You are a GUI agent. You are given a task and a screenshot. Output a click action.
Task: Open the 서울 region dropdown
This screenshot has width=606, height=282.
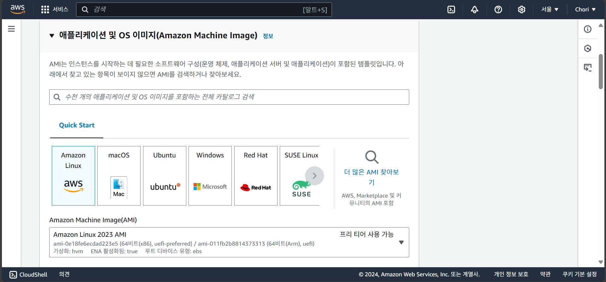[550, 9]
